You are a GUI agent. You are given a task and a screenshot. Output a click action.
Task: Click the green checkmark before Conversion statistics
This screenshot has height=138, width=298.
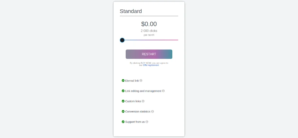pyautogui.click(x=123, y=111)
